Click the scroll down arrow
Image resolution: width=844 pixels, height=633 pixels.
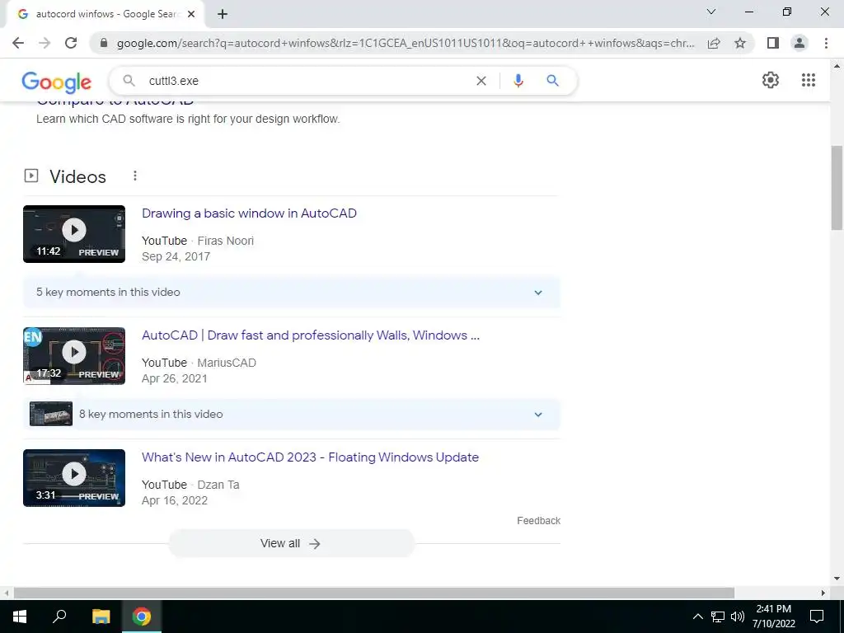click(837, 579)
